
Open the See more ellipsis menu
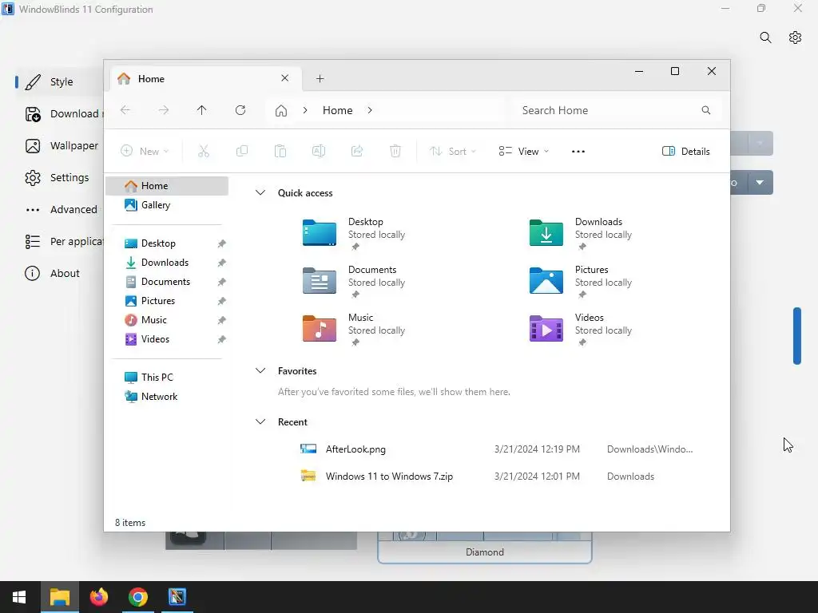[578, 151]
